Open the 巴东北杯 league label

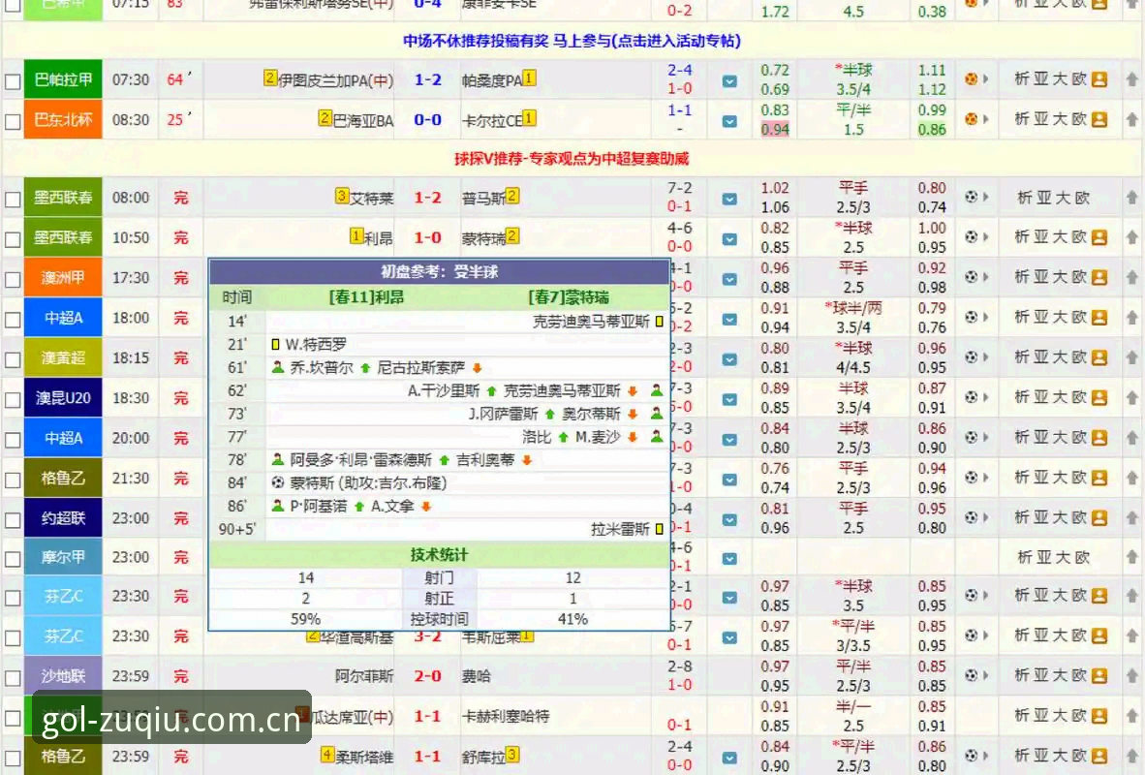click(63, 119)
